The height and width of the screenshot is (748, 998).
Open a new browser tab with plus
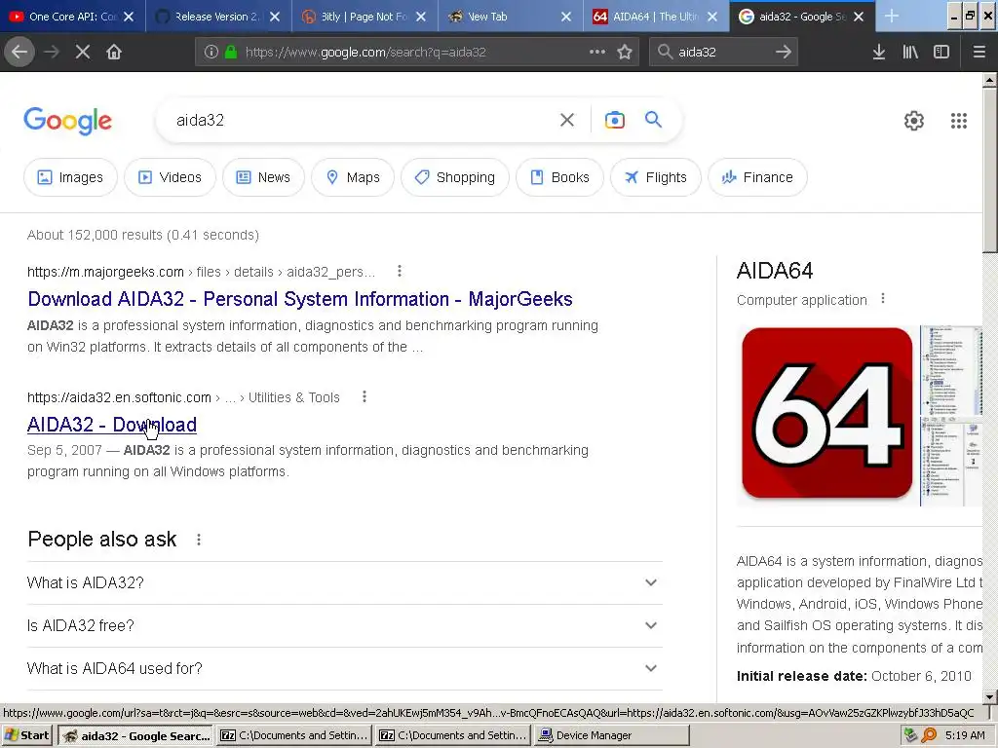(892, 17)
